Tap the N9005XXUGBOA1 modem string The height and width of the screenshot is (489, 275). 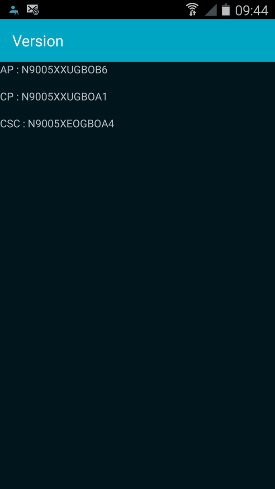(x=65, y=97)
